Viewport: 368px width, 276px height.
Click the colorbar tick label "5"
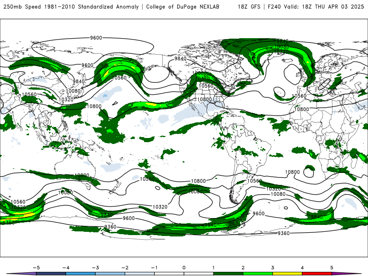[x=332, y=268]
